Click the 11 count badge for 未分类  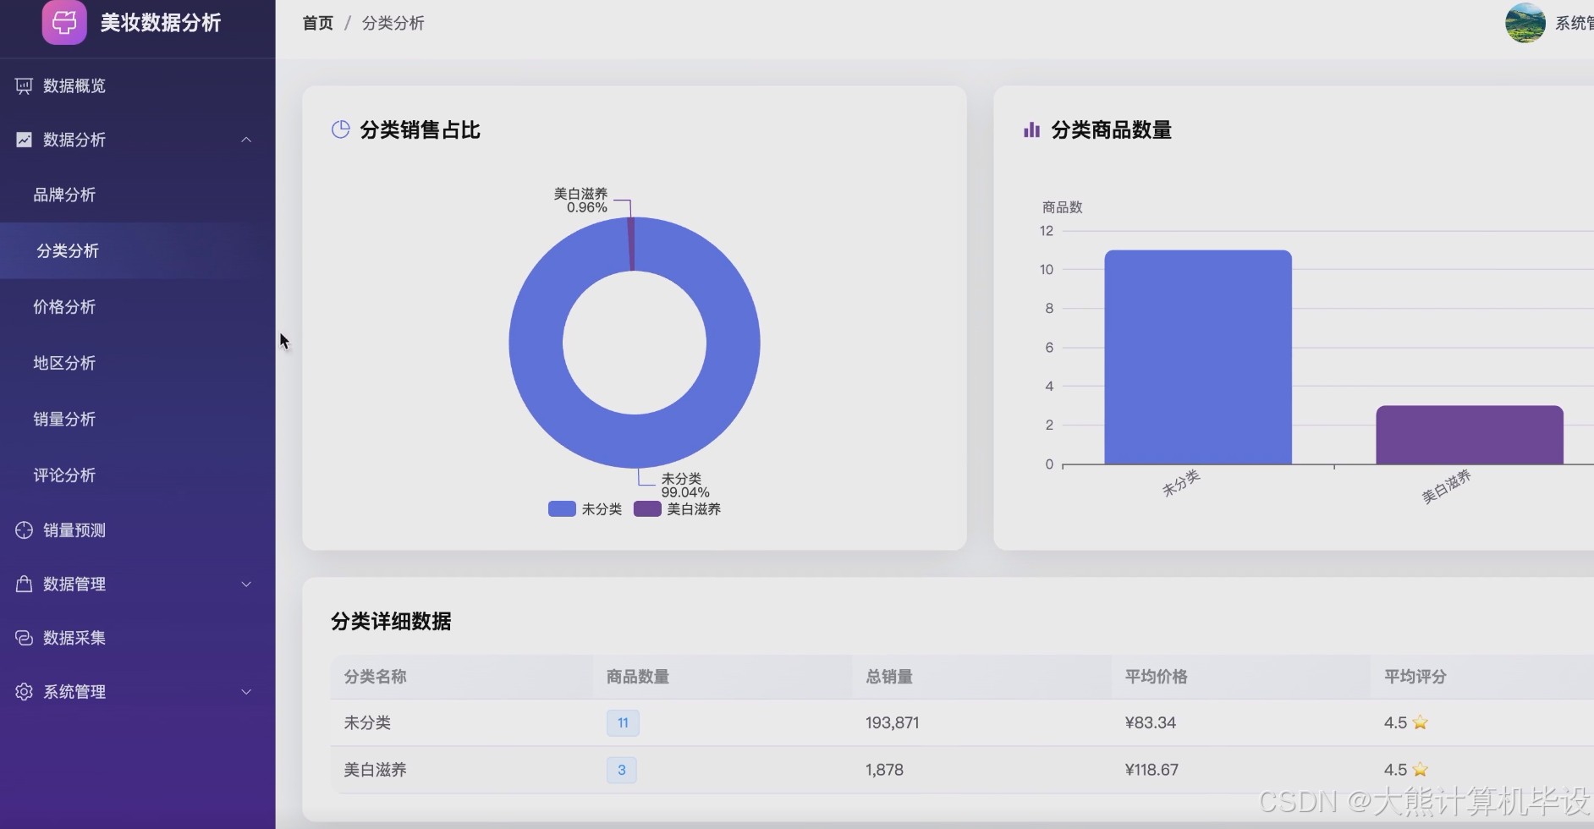coord(622,722)
